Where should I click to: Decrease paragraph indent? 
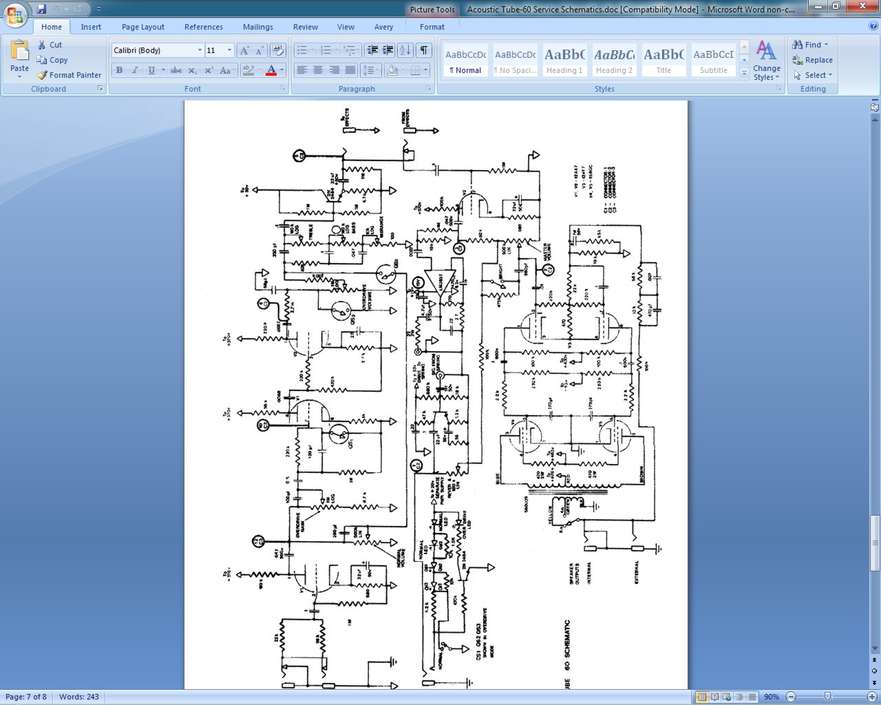372,50
